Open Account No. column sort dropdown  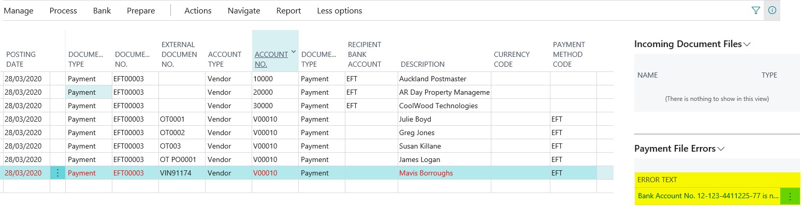pyautogui.click(x=294, y=51)
